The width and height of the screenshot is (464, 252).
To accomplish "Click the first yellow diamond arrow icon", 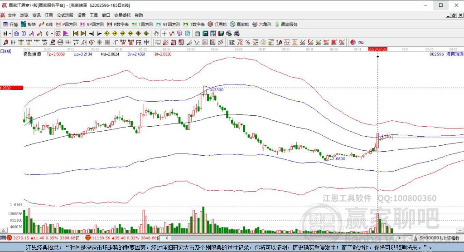I will [x=107, y=34].
